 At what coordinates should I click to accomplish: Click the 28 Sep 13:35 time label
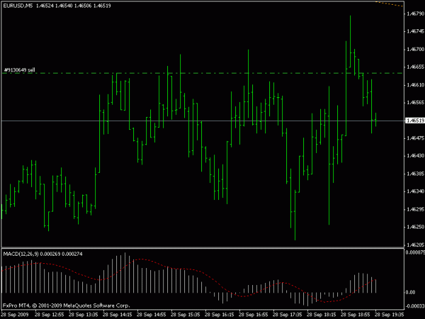click(x=84, y=315)
